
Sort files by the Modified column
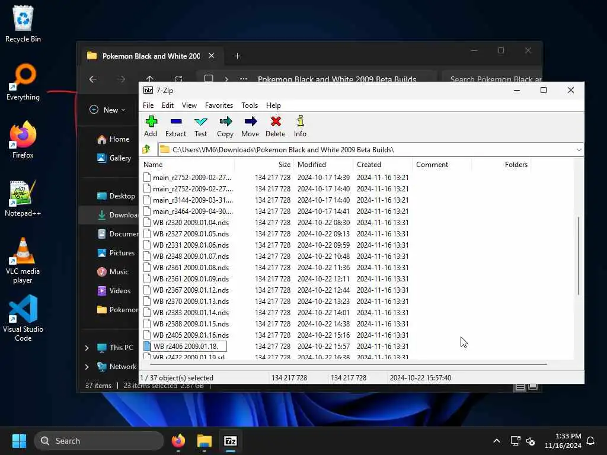pyautogui.click(x=324, y=165)
